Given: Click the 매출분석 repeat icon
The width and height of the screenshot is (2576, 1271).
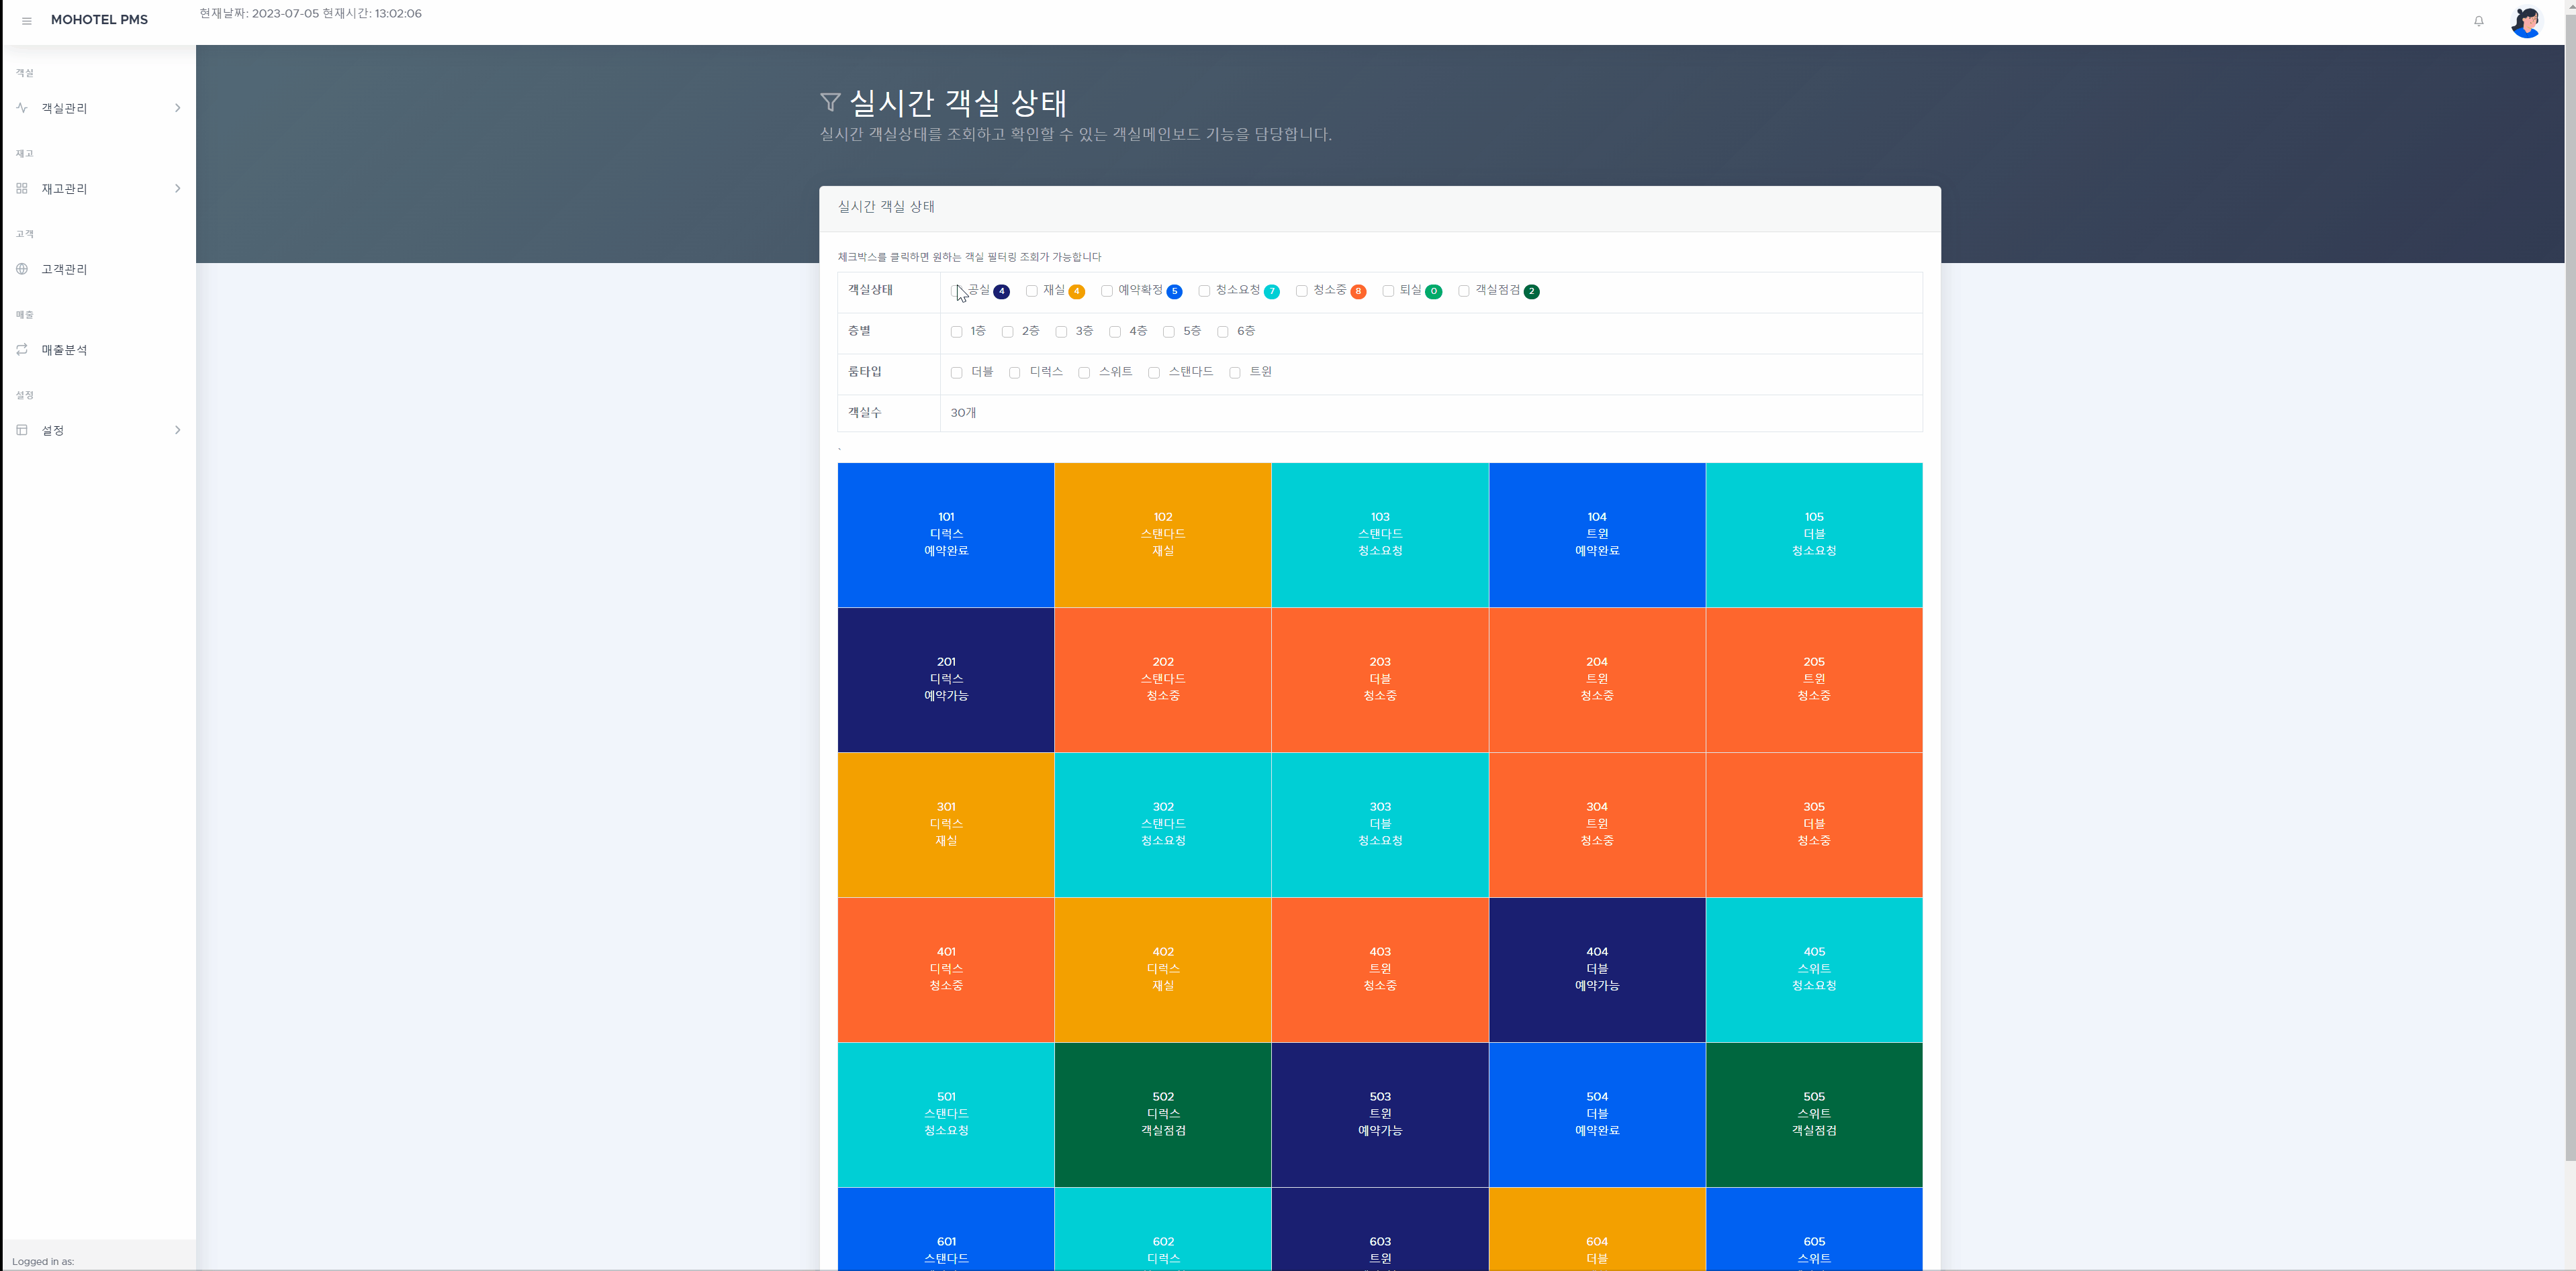Looking at the screenshot, I should pyautogui.click(x=22, y=350).
